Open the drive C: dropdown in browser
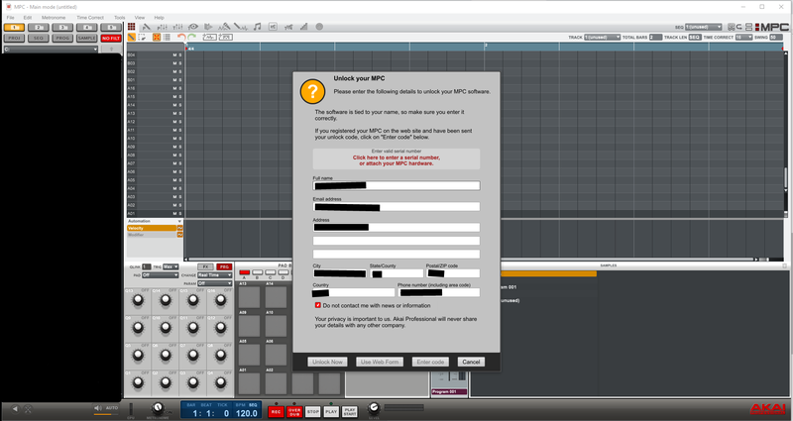 coord(51,49)
